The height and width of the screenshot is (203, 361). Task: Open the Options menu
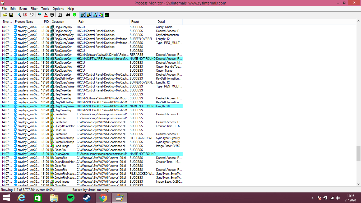coord(58,9)
